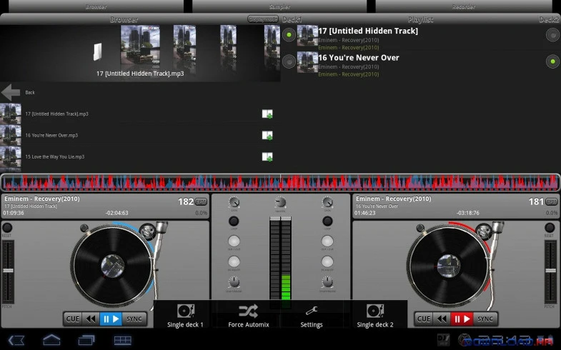This screenshot has height=350, width=561.
Task: Add 15 Love the Way You Lie.mp3 to playlist
Action: point(267,157)
